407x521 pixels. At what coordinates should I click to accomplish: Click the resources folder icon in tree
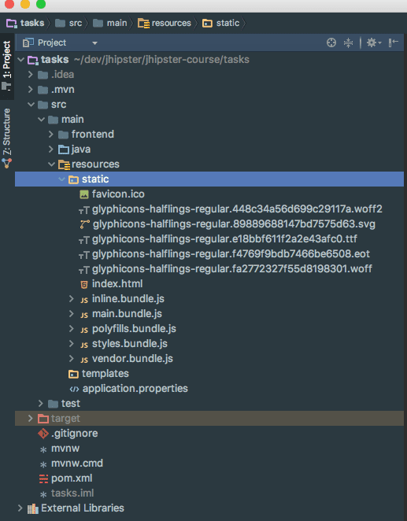pyautogui.click(x=64, y=164)
